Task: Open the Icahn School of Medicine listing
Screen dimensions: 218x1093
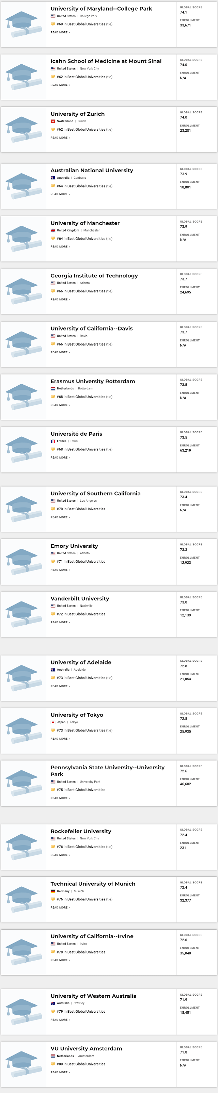Action: point(105,61)
